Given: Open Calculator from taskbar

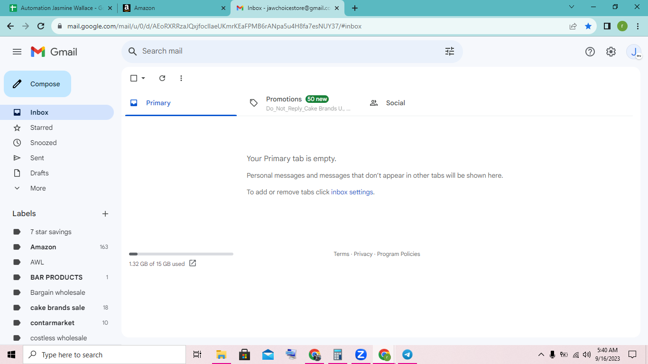Looking at the screenshot, I should (x=337, y=355).
